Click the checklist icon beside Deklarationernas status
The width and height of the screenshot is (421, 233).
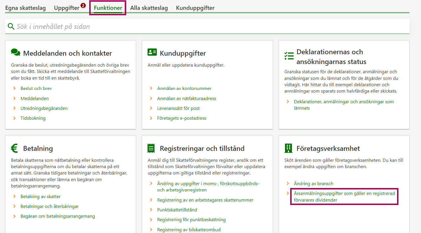click(x=289, y=56)
